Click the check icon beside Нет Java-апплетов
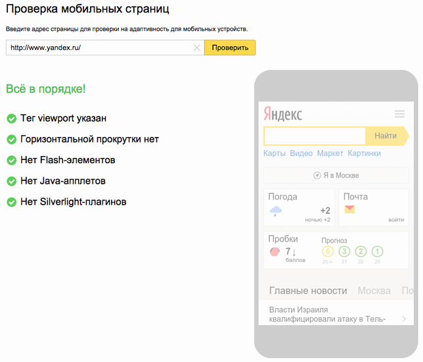The height and width of the screenshot is (362, 423). click(x=12, y=181)
